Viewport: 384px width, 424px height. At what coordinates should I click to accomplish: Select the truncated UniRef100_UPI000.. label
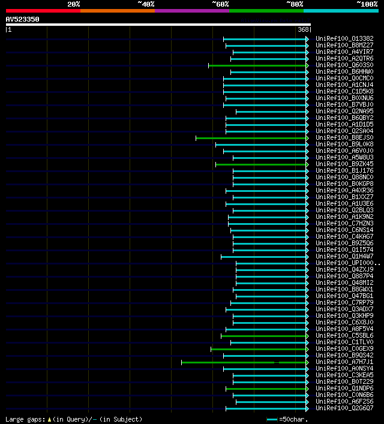pos(348,263)
